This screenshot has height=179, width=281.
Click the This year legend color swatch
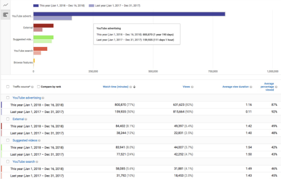coord(36,6)
